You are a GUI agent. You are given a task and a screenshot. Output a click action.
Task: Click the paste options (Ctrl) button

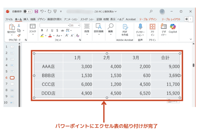(173, 101)
